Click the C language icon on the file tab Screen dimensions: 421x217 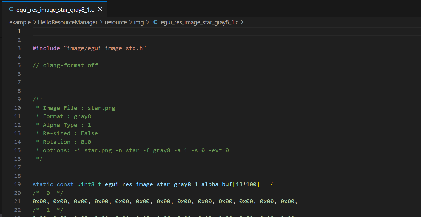click(x=11, y=9)
